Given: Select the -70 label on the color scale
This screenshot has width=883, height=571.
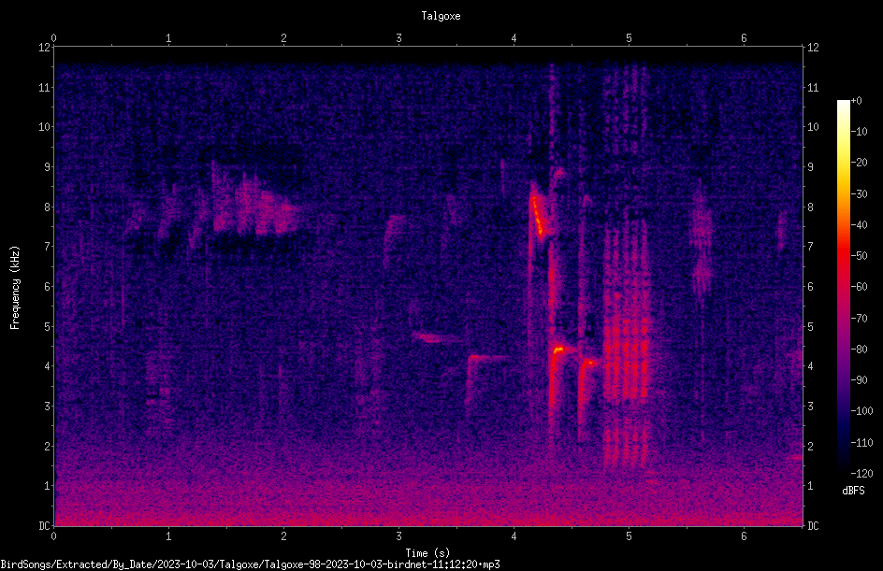Looking at the screenshot, I should [x=860, y=319].
